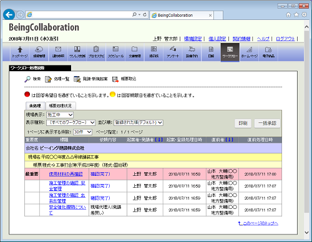312x242 pixels.
Task: Open browser favorites star icon
Action: click(296, 14)
